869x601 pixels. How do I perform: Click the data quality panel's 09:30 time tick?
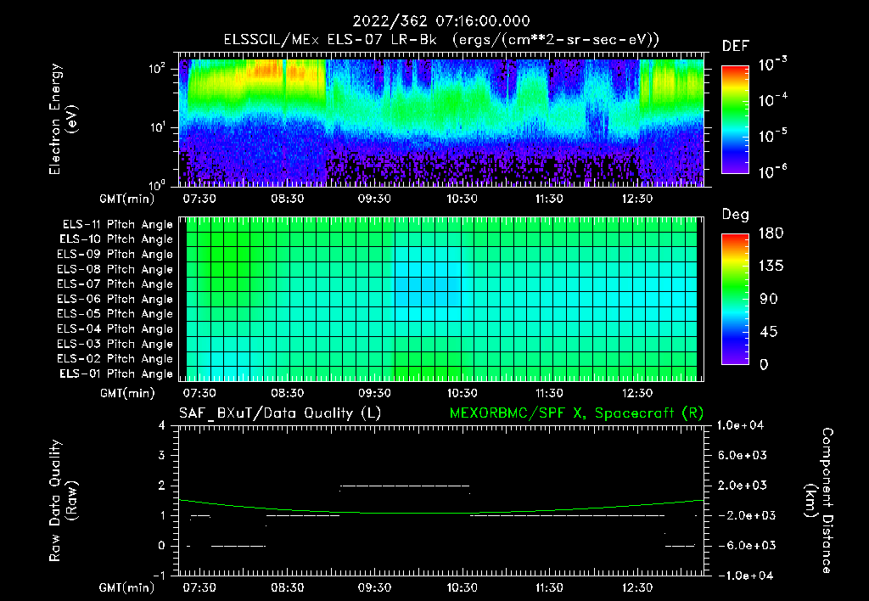tap(374, 587)
